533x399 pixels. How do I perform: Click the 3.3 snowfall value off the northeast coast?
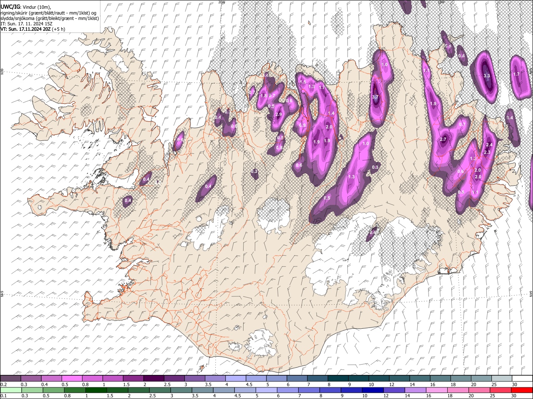(487, 76)
